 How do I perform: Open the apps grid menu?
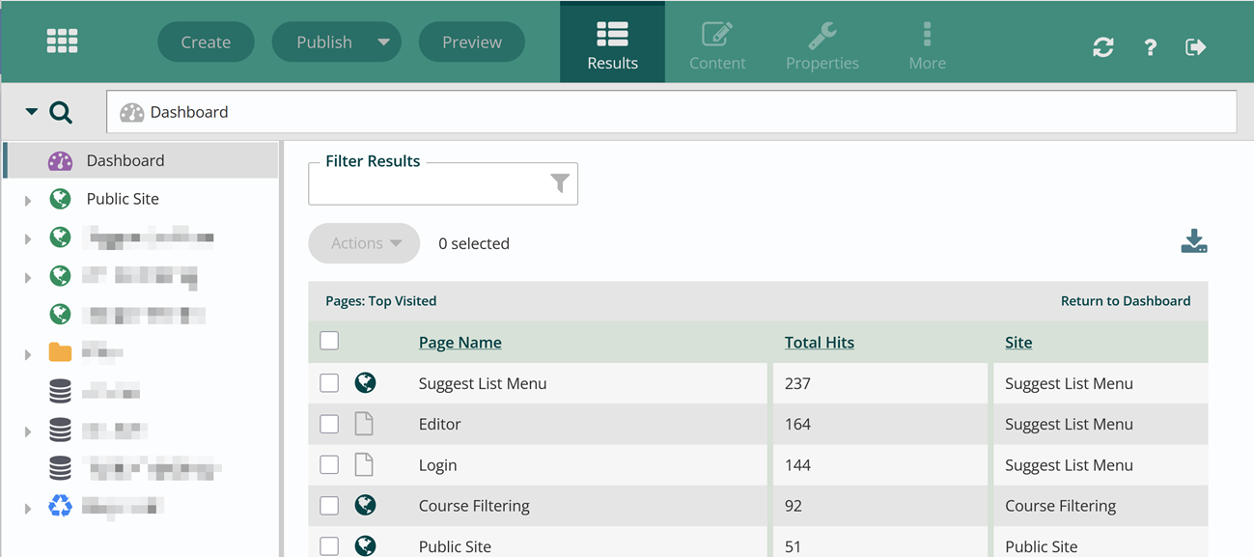62,42
